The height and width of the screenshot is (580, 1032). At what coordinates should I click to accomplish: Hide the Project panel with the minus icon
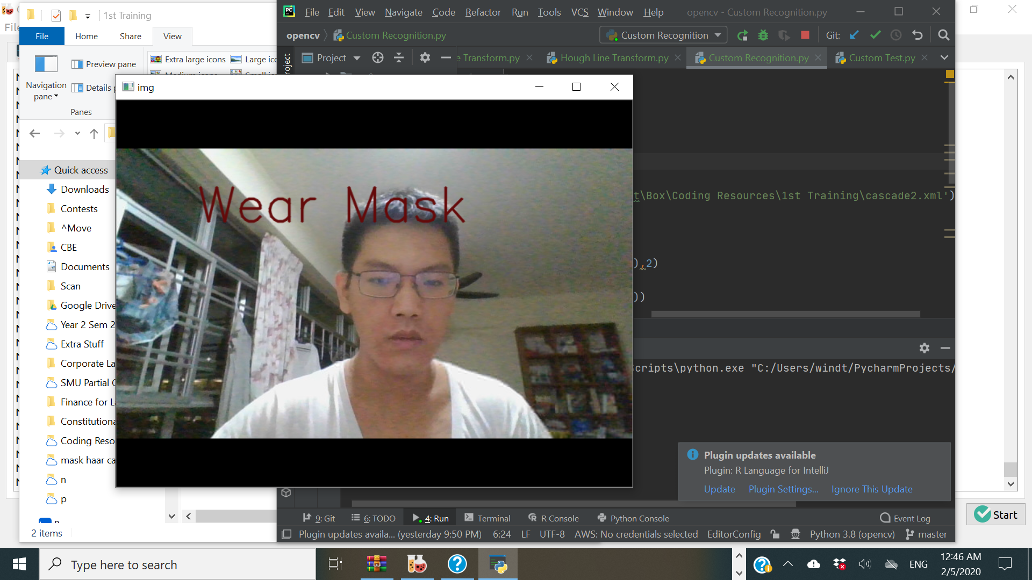446,58
